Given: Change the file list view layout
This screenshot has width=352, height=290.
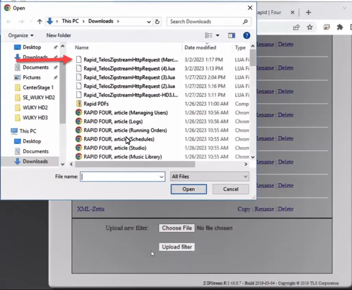Looking at the screenshot, I should (208, 35).
